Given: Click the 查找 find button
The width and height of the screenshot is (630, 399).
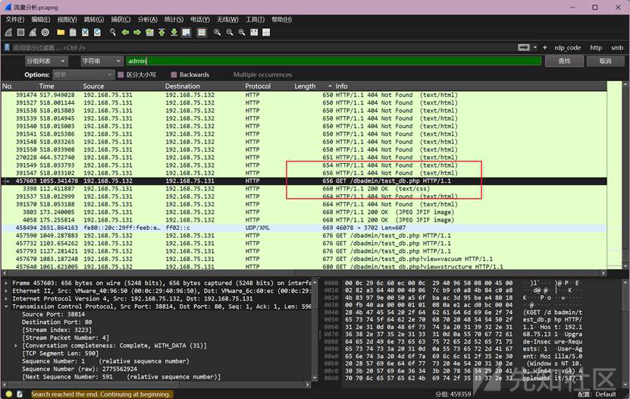Looking at the screenshot, I should tap(564, 61).
